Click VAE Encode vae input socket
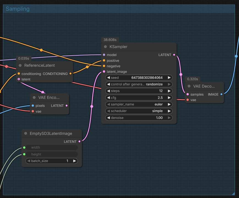 point(33,111)
